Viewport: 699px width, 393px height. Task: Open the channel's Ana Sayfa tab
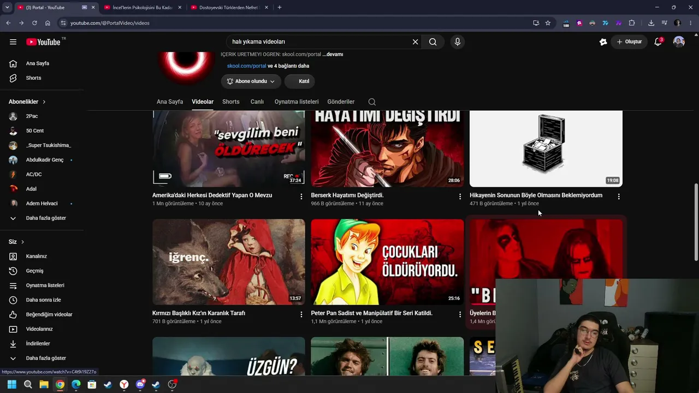click(x=170, y=102)
